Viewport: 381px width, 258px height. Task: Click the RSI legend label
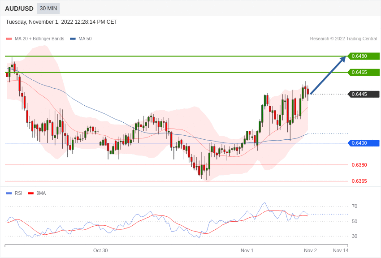coord(18,193)
